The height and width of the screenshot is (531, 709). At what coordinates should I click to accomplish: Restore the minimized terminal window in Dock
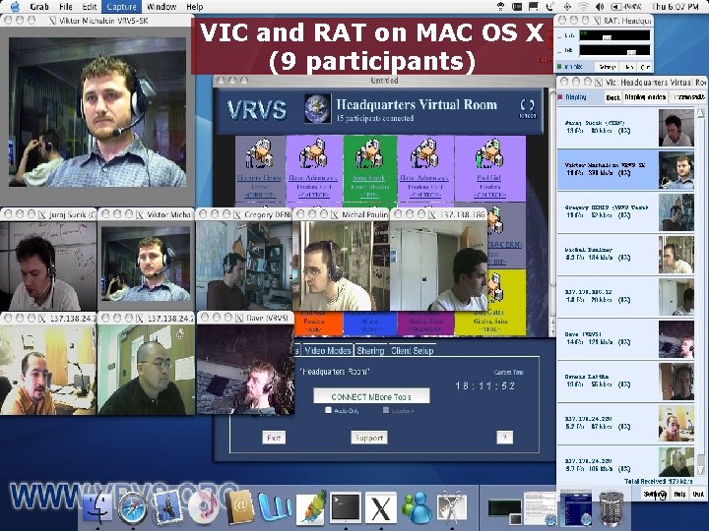coord(504,510)
